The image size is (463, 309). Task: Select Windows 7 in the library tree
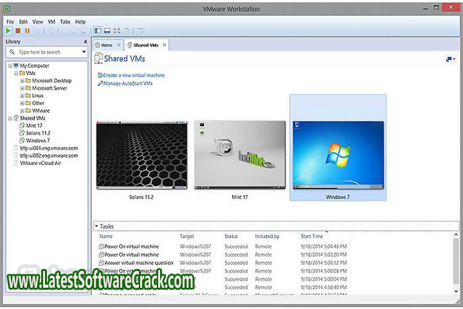point(37,140)
